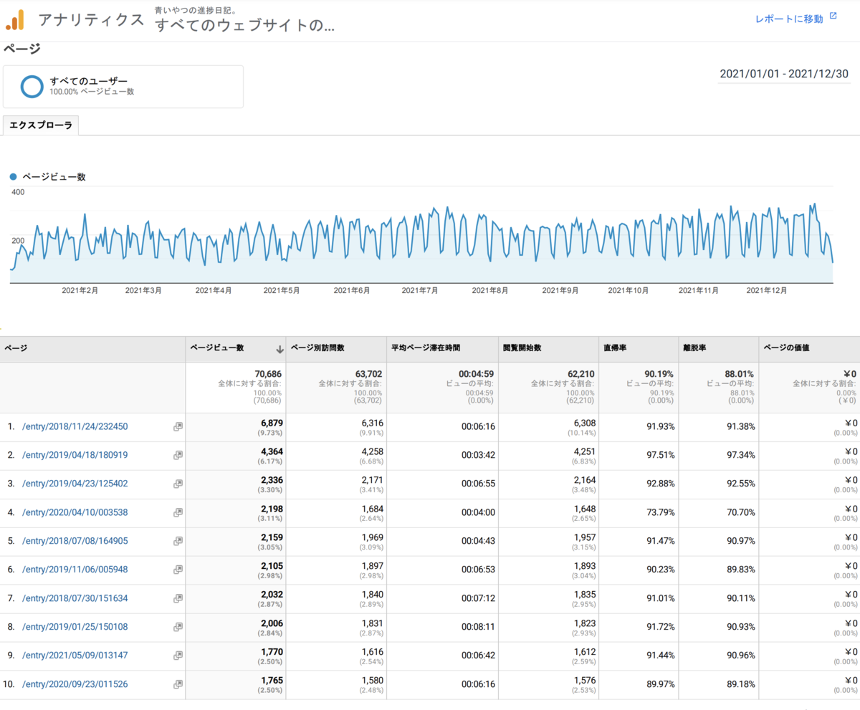This screenshot has width=860, height=710.
Task: Open /entry/2019/11/06/005948 in new window icon
Action: click(178, 570)
